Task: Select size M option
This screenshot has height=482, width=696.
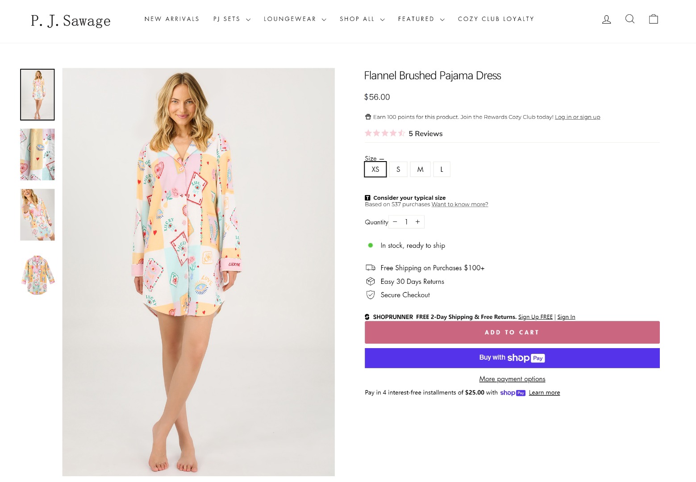Action: tap(420, 170)
